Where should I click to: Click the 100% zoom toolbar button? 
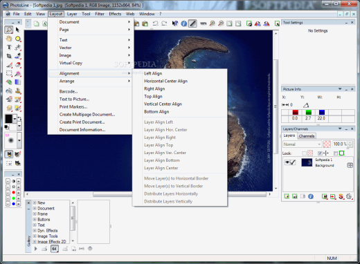[x=203, y=23]
